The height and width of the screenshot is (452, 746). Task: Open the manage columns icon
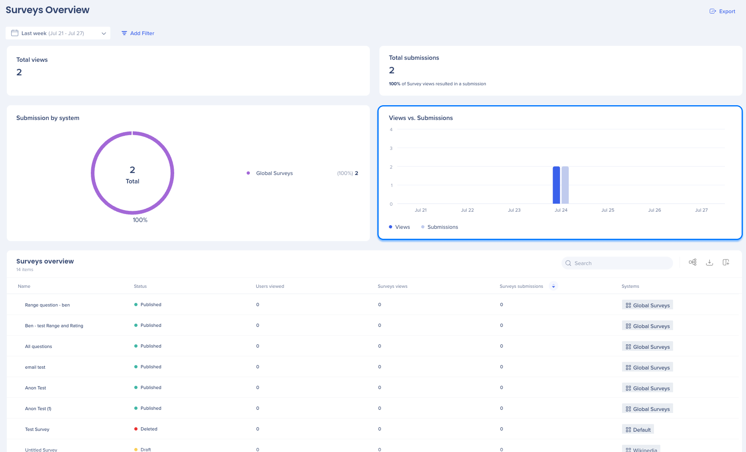click(x=726, y=262)
